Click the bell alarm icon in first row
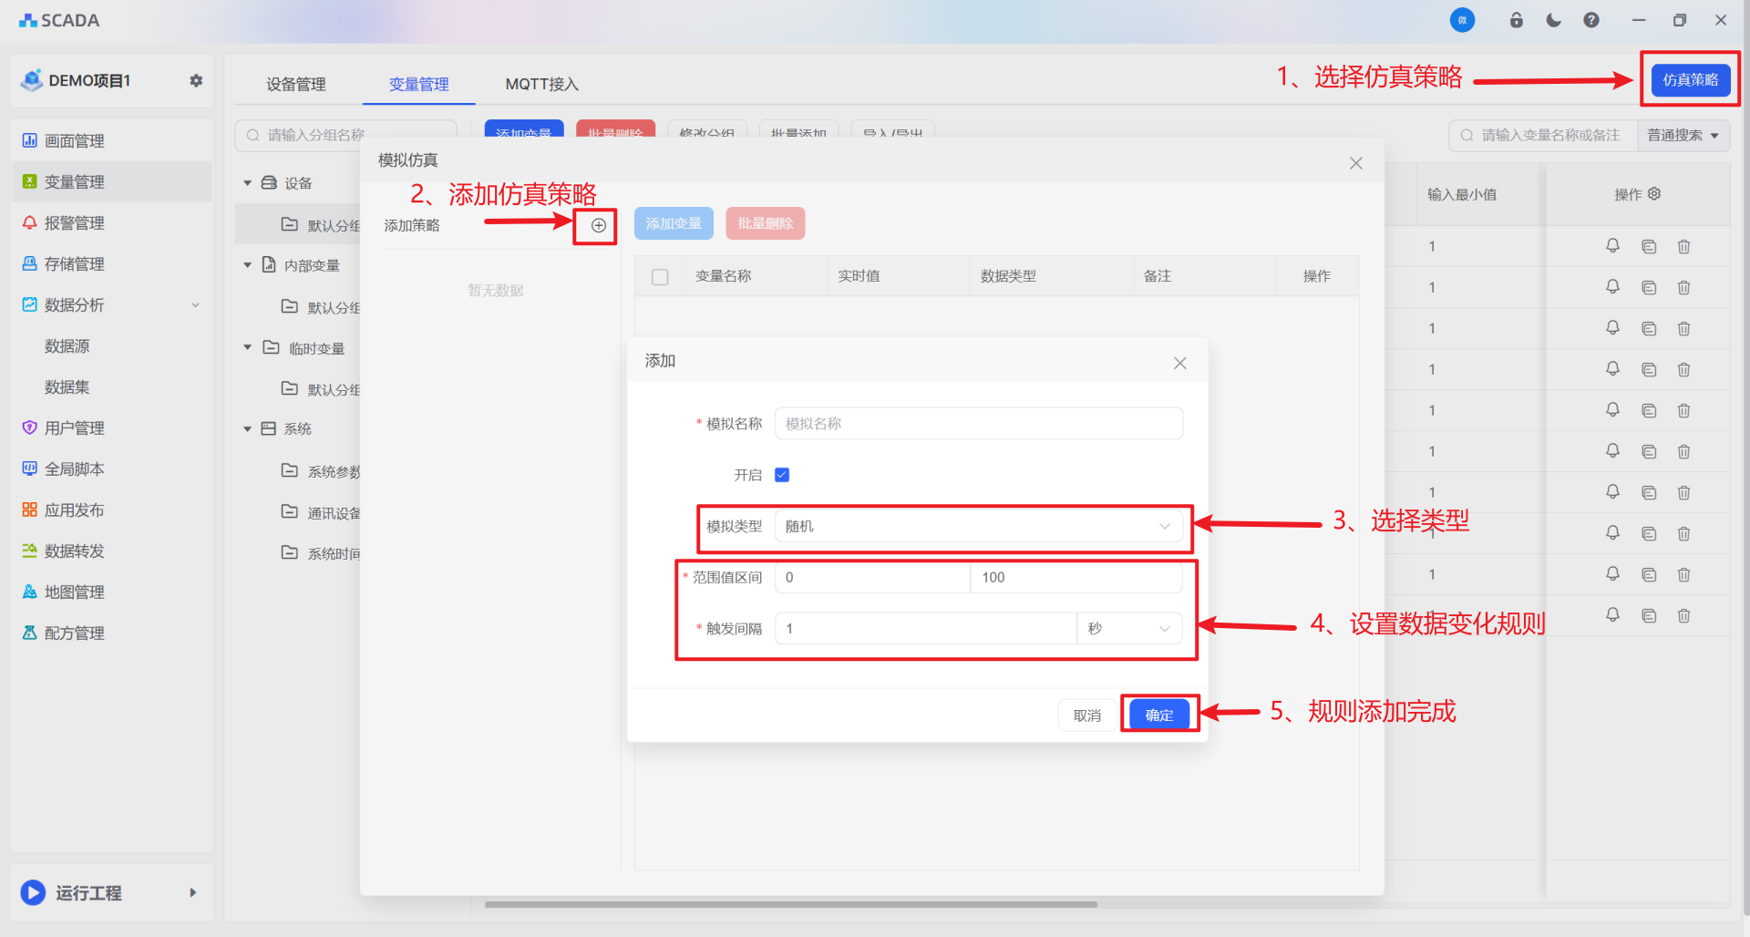Screen dimensions: 1750x937 1612,246
